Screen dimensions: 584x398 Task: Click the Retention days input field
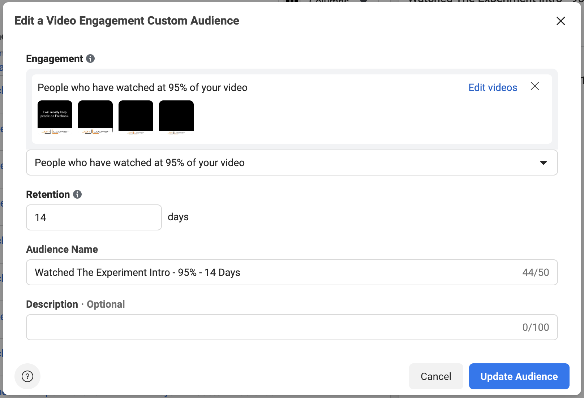(x=94, y=217)
